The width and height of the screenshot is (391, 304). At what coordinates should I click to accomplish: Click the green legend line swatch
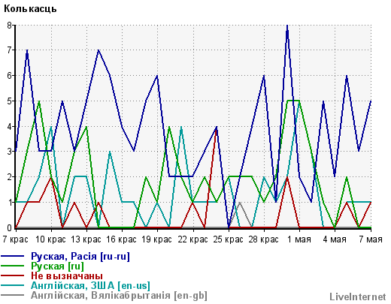[13, 266]
